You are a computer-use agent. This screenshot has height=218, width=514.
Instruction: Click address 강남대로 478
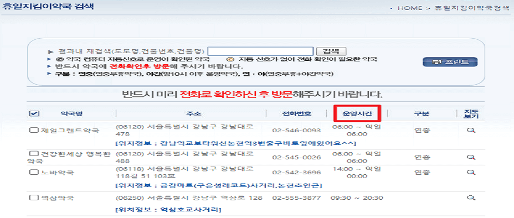tap(185, 130)
